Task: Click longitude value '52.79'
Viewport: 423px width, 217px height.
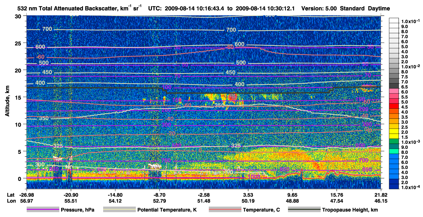Action: (x=159, y=201)
